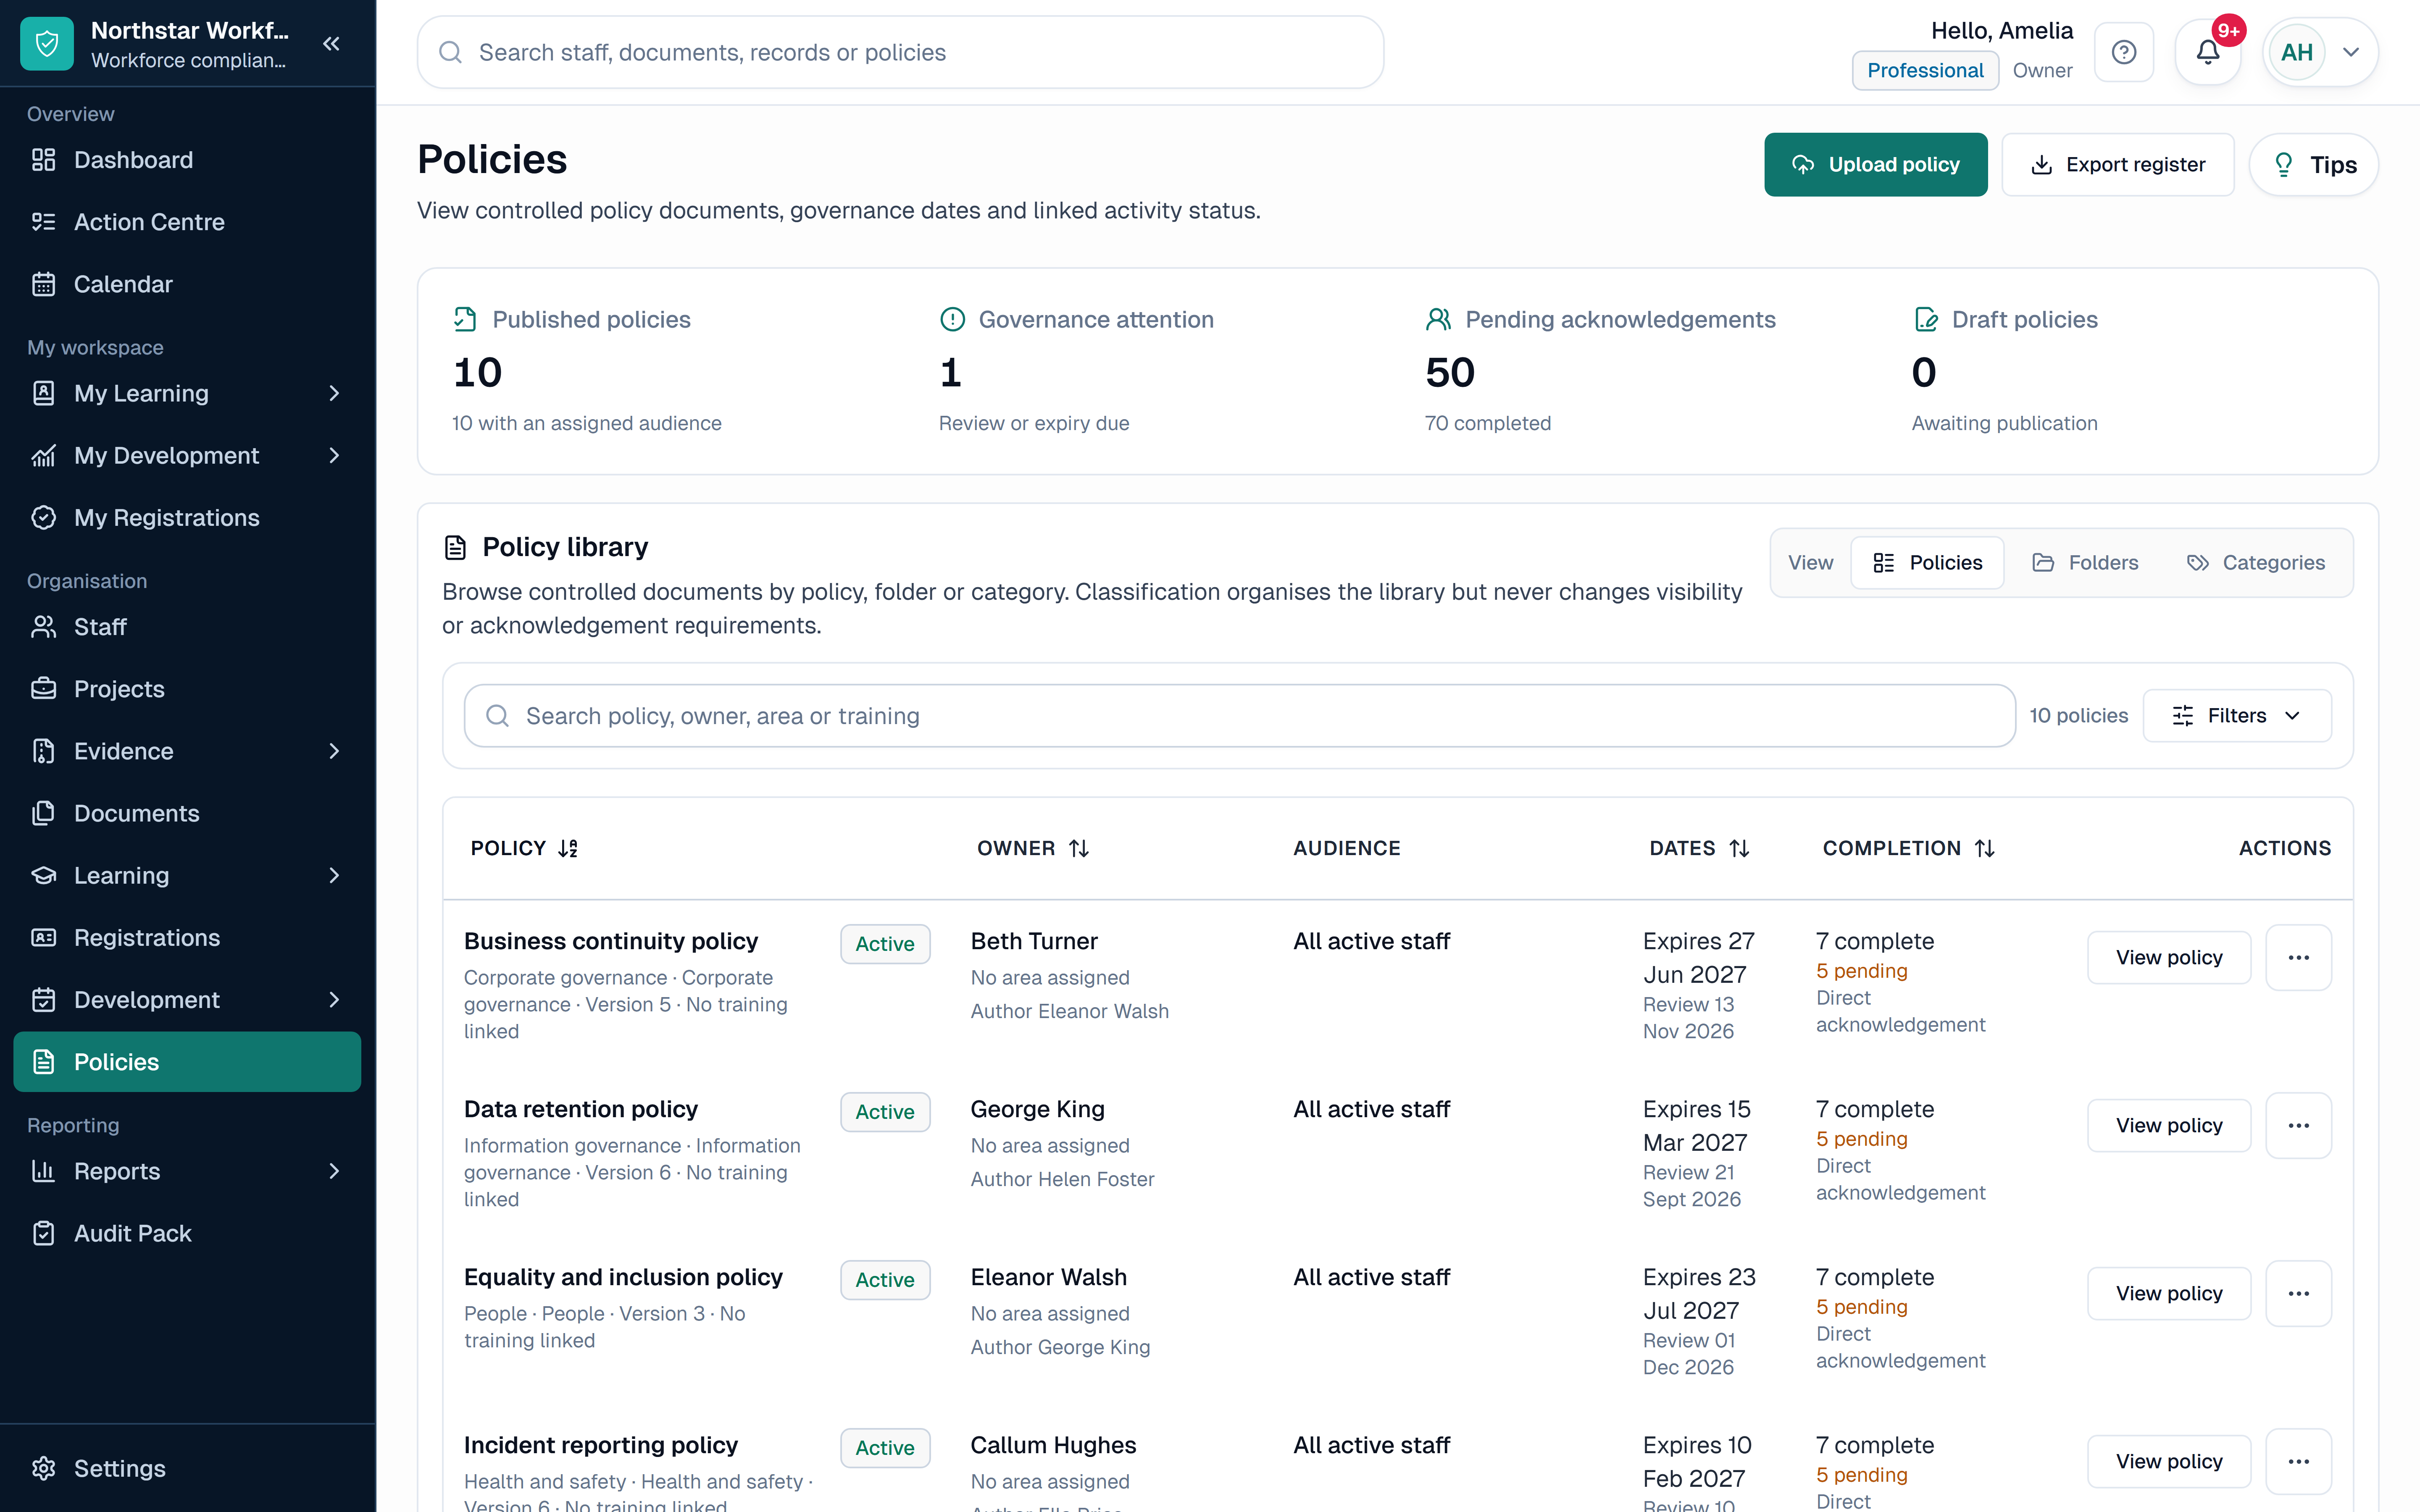The width and height of the screenshot is (2420, 1512).
Task: Open more actions for Equality and inclusion policy
Action: point(2299,1293)
